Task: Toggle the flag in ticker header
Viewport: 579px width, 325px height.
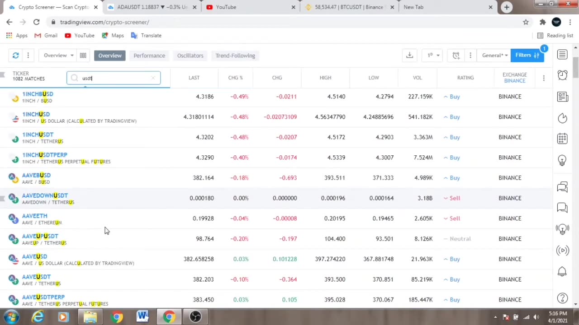Action: coord(3,75)
